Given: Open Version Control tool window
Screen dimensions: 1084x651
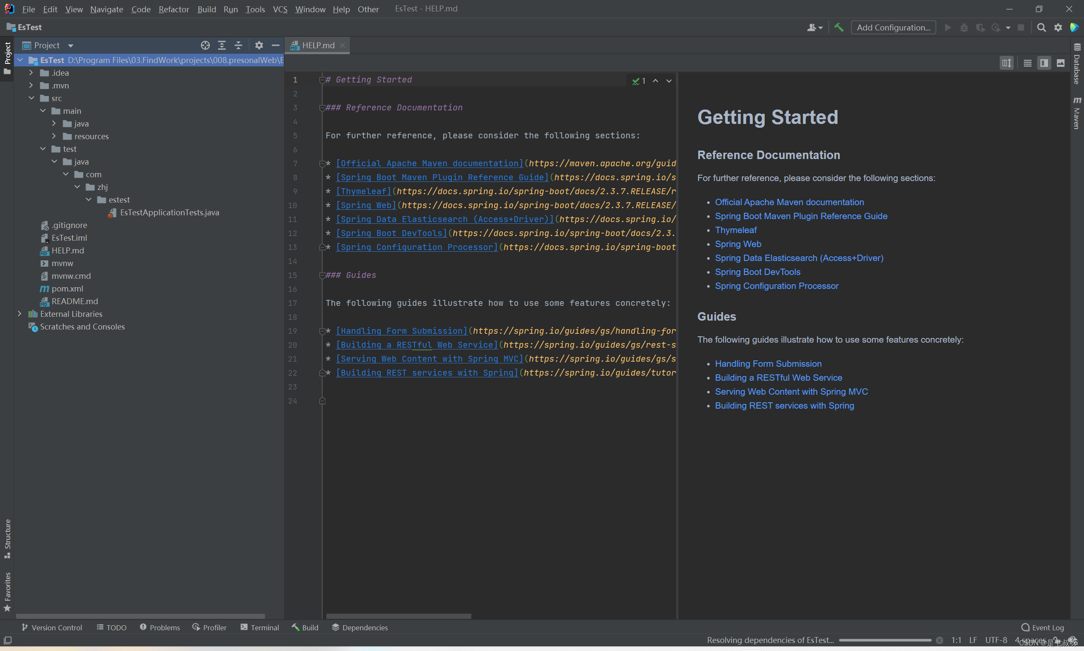Looking at the screenshot, I should click(x=51, y=627).
